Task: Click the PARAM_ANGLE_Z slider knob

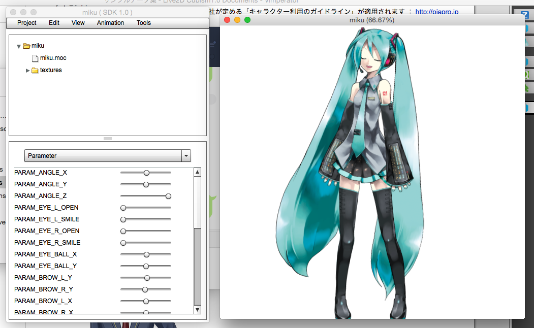Action: click(168, 196)
